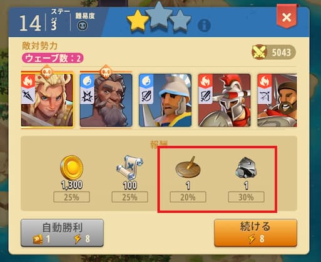321x262 pixels.
Task: Tap the difficulty skull icon
Action: point(83,26)
